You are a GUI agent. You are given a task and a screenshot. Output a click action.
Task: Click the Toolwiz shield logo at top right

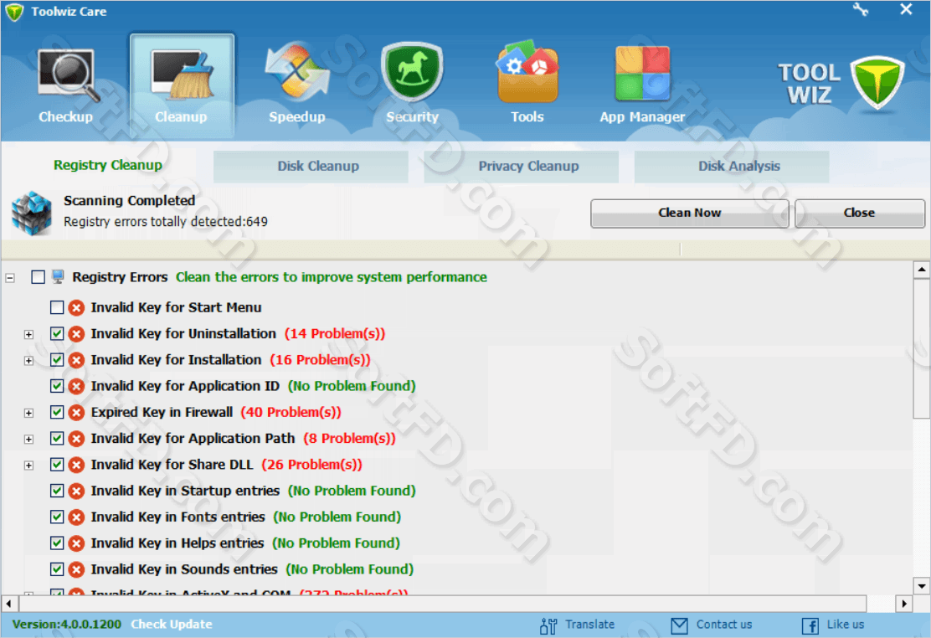coord(877,83)
